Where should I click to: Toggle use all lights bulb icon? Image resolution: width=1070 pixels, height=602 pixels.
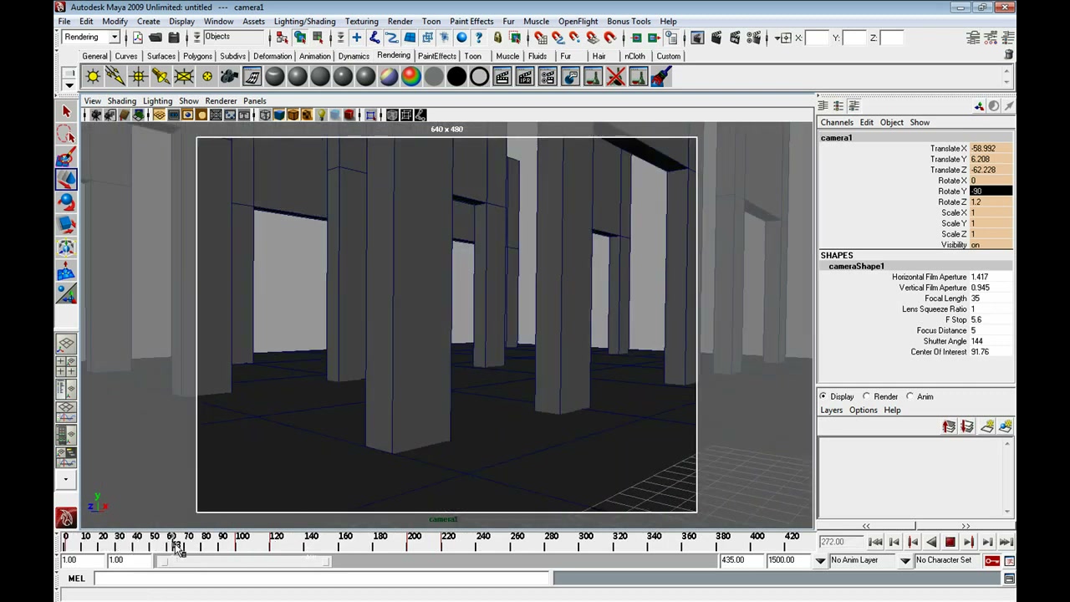(321, 115)
